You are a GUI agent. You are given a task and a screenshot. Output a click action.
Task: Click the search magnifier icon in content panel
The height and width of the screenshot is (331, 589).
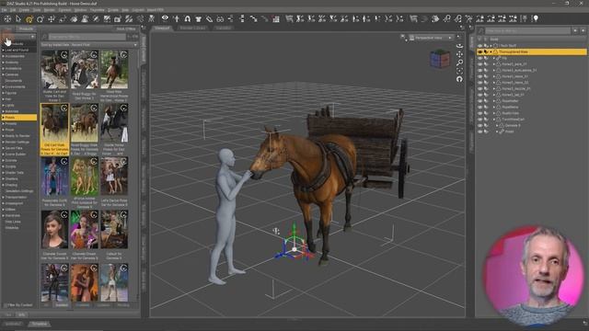point(45,37)
